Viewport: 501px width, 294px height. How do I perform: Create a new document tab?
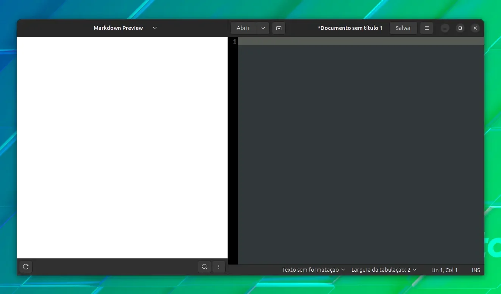click(279, 28)
